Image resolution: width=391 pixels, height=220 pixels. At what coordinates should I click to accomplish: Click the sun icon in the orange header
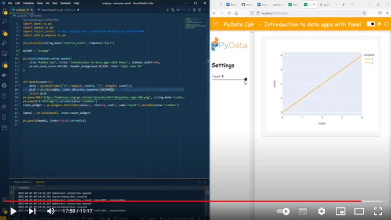click(x=379, y=24)
